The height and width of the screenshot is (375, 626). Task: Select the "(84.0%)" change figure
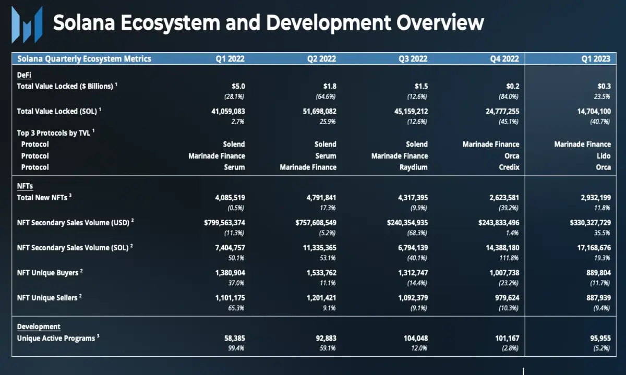(x=509, y=96)
